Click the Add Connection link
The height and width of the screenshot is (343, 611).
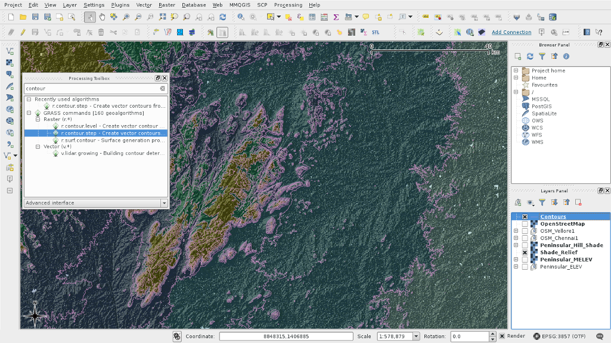(x=511, y=32)
